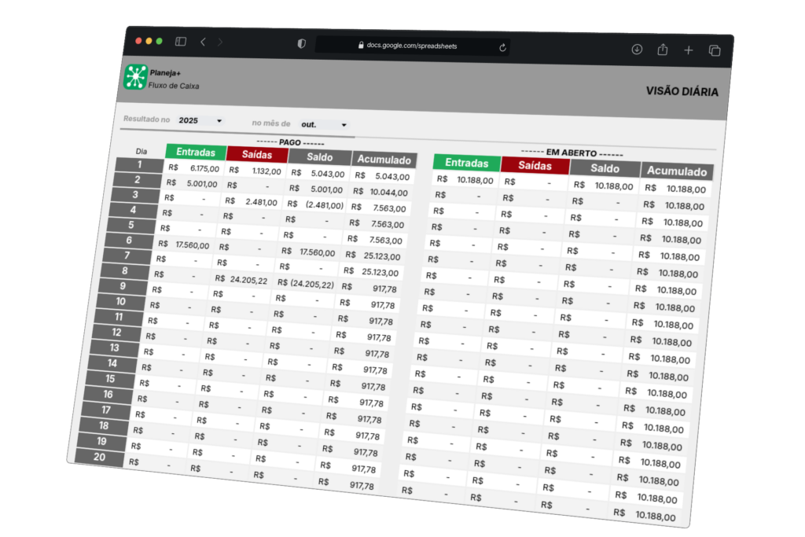Screen dimensions: 805x537
Task: Go back using the browser back arrow
Action: point(203,42)
